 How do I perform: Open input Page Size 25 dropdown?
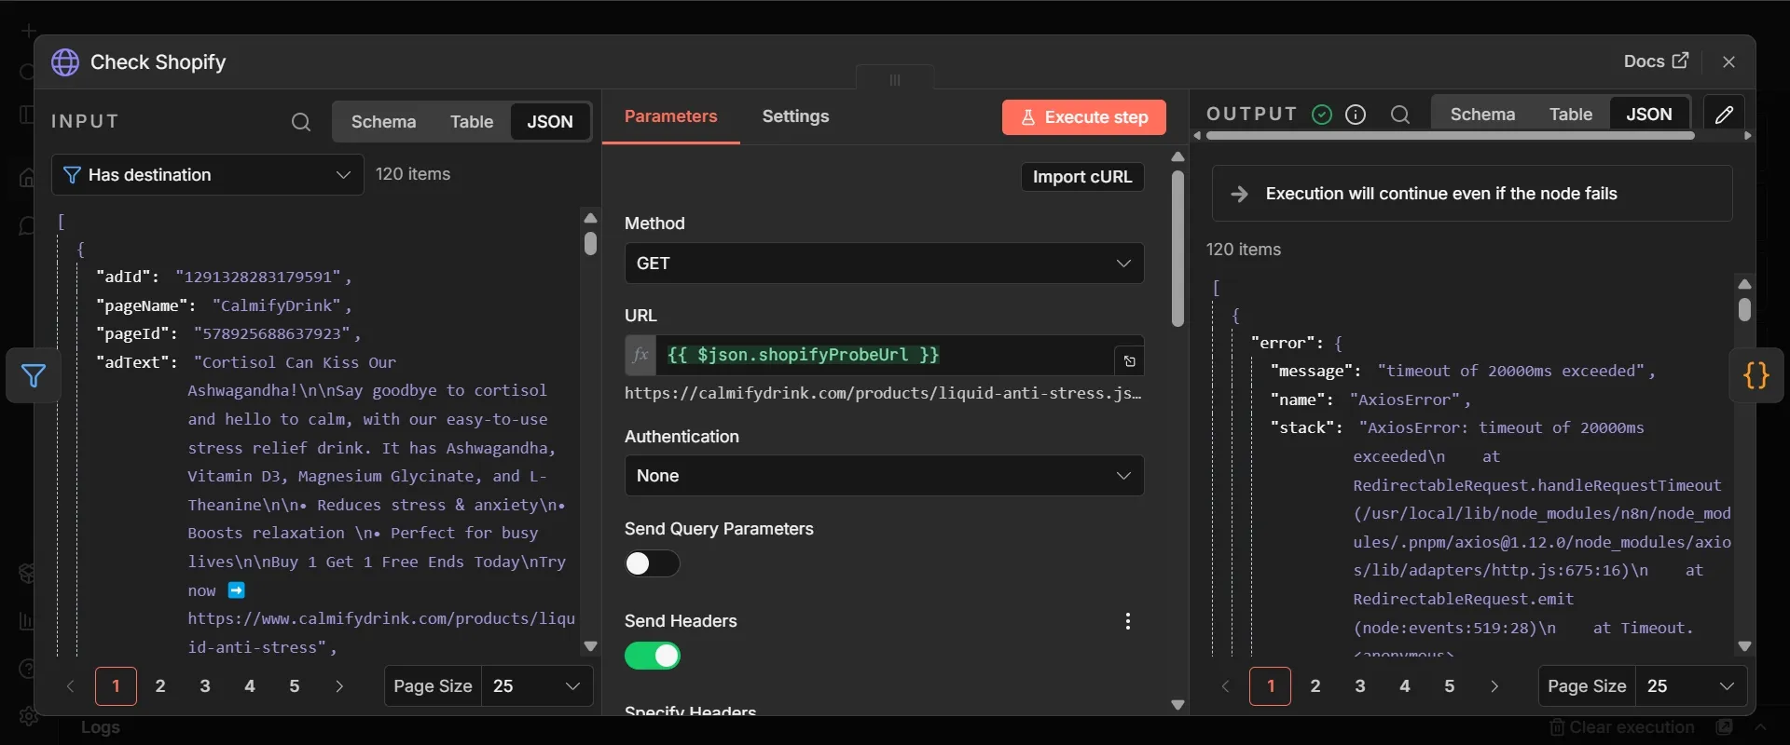coord(537,686)
